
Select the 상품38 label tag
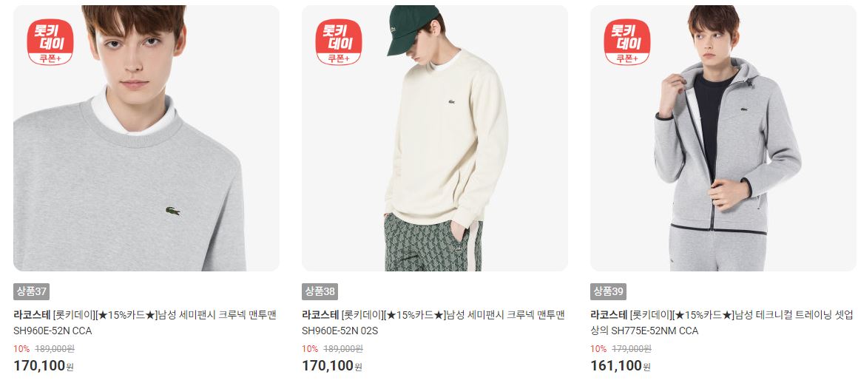[320, 291]
